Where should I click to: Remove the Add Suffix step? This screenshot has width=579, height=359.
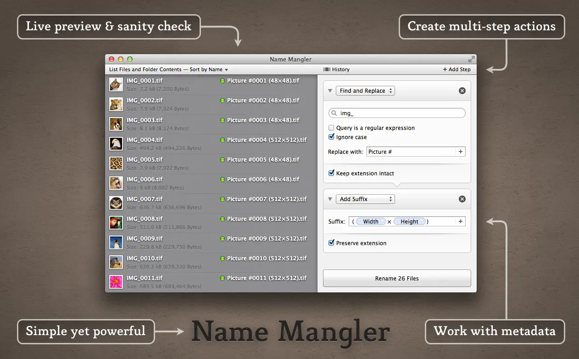462,199
